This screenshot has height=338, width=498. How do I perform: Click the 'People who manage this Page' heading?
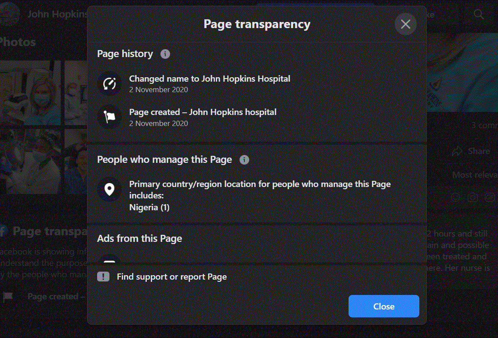click(x=164, y=159)
